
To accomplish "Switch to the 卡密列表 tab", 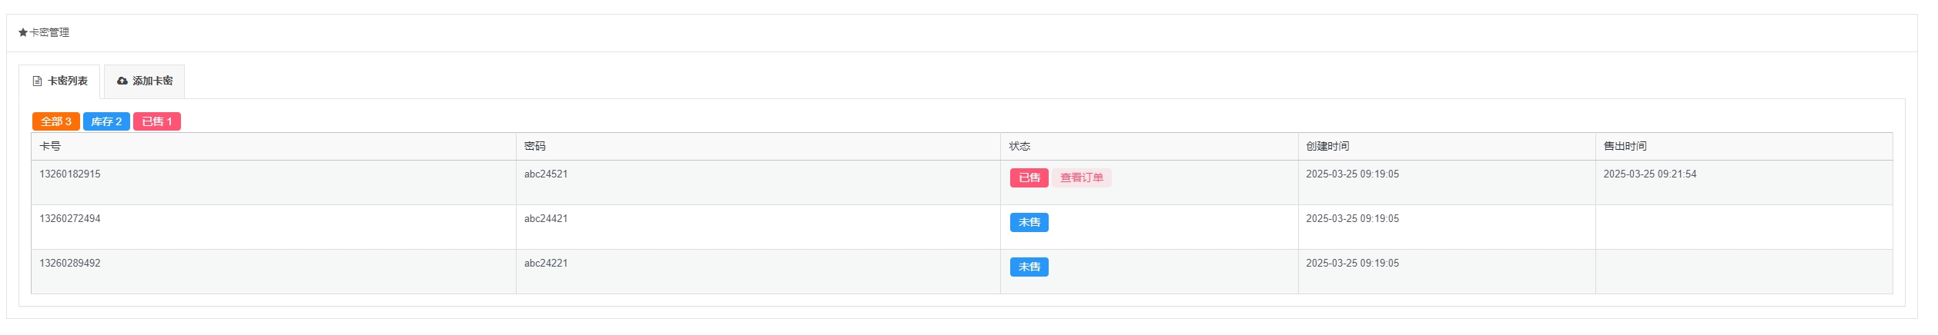I will tap(59, 81).
